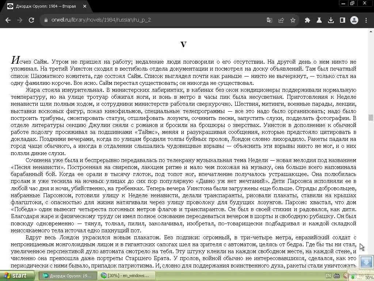Open the on-screen keyboard tray icon
Viewport: 374px width, 281px height.
tap(336, 276)
